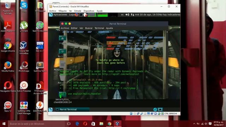Click the network arrows icon in Parrot panel
The height and width of the screenshot is (127, 226).
[132, 15]
